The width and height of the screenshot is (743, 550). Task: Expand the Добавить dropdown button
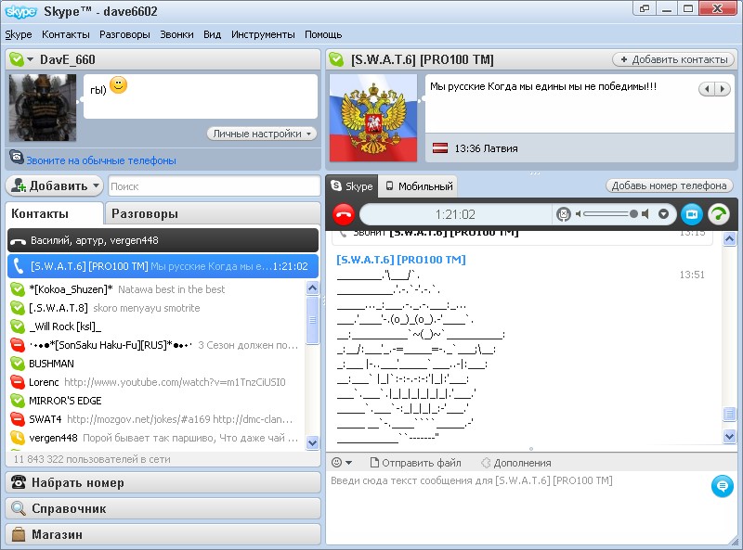point(54,185)
